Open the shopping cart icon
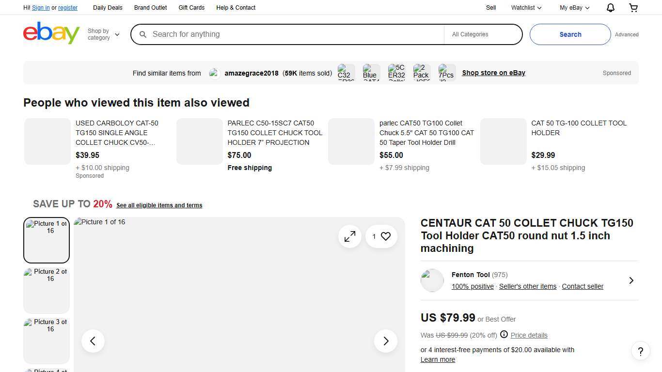This screenshot has width=662, height=372. (x=633, y=7)
